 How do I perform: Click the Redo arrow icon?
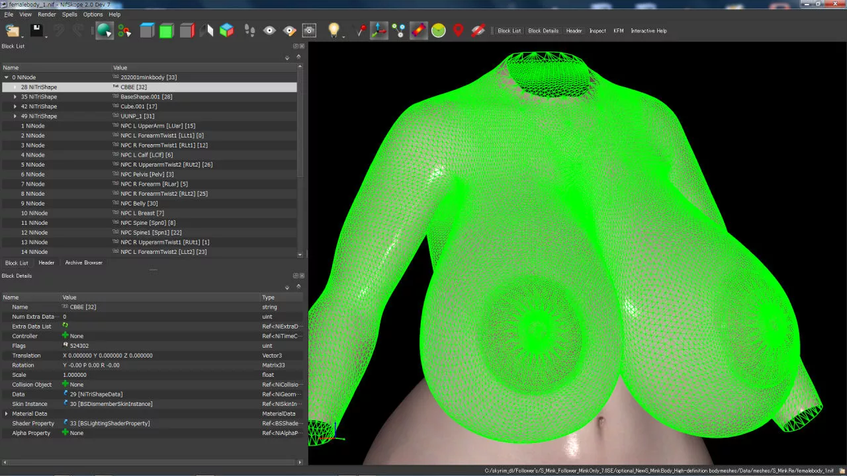point(78,30)
